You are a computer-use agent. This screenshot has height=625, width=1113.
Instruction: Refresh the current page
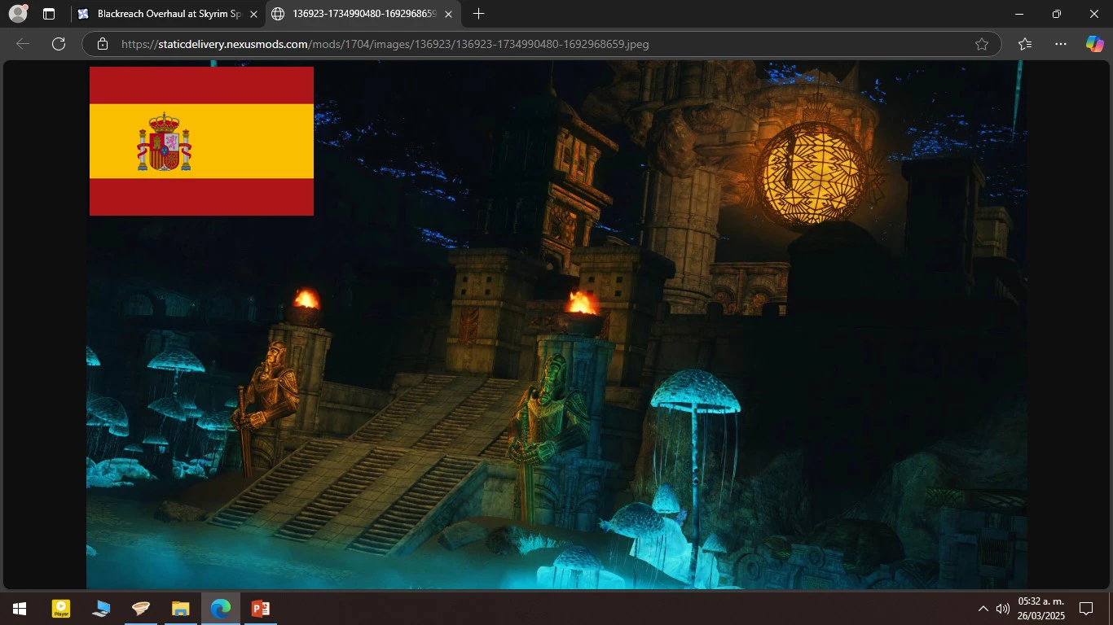[x=59, y=44]
